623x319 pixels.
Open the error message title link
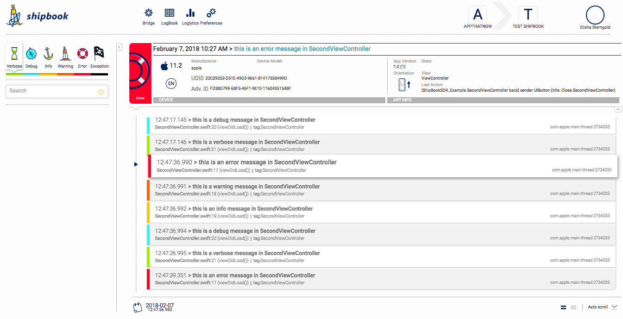click(302, 49)
